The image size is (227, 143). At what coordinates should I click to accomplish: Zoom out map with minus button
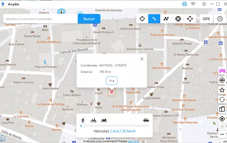click(x=222, y=134)
